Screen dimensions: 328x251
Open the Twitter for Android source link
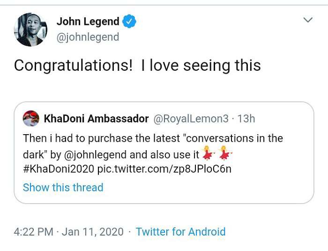click(180, 232)
